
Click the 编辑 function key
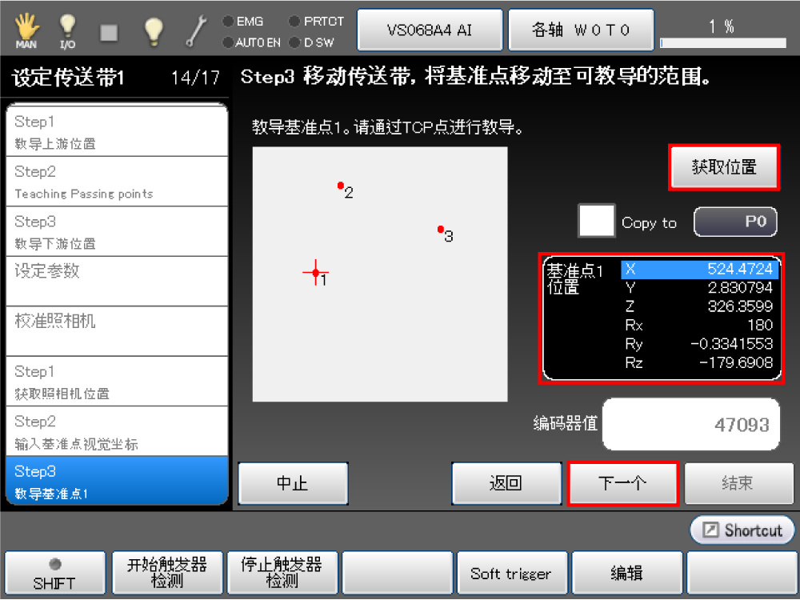[627, 574]
